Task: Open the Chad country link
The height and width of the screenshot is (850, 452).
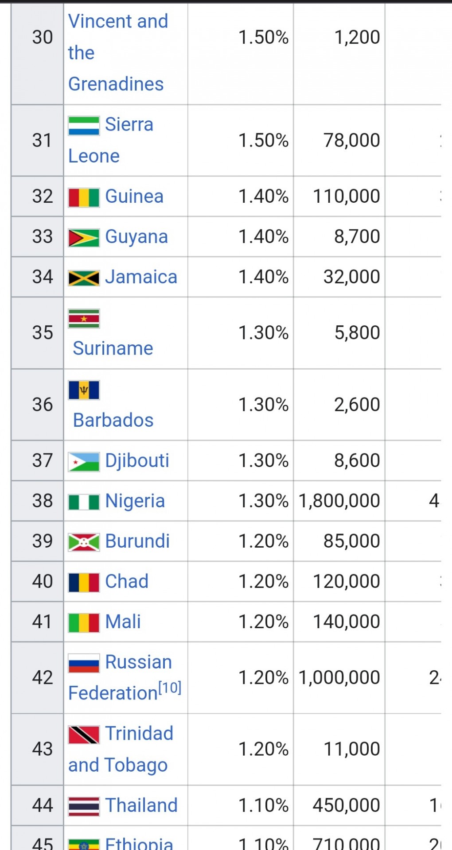Action: (x=127, y=581)
